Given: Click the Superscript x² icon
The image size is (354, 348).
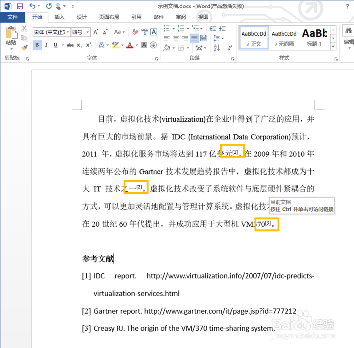Looking at the screenshot, I should [88, 45].
